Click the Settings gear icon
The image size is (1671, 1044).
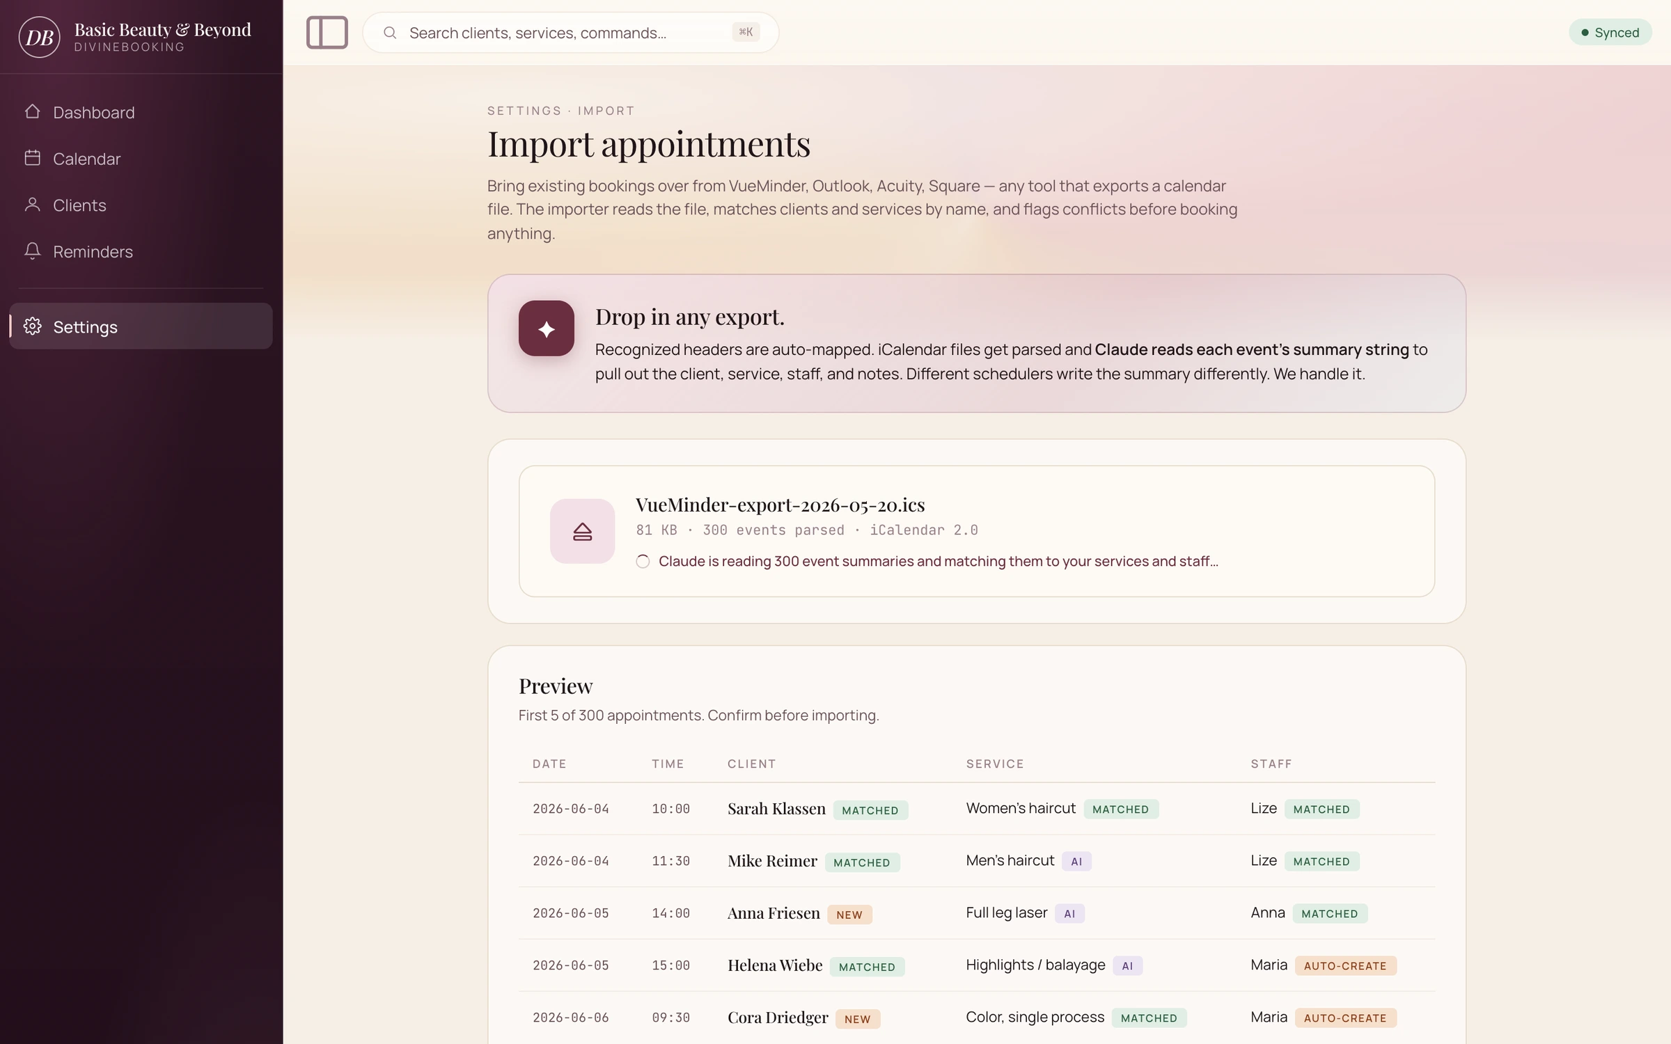pyautogui.click(x=32, y=326)
